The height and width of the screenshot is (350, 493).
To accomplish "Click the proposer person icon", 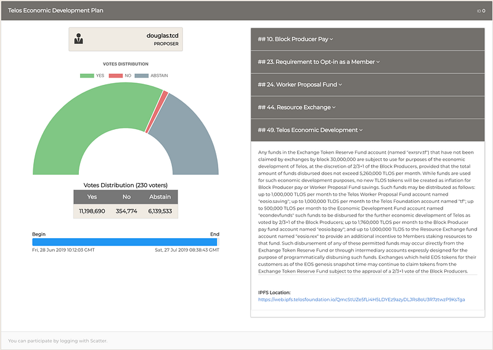I will 79,39.
